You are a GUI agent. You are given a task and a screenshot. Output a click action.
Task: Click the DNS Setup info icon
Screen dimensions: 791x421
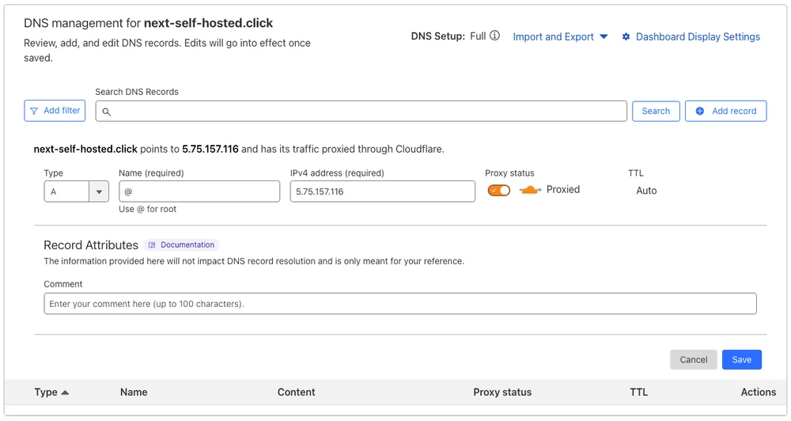tap(495, 36)
